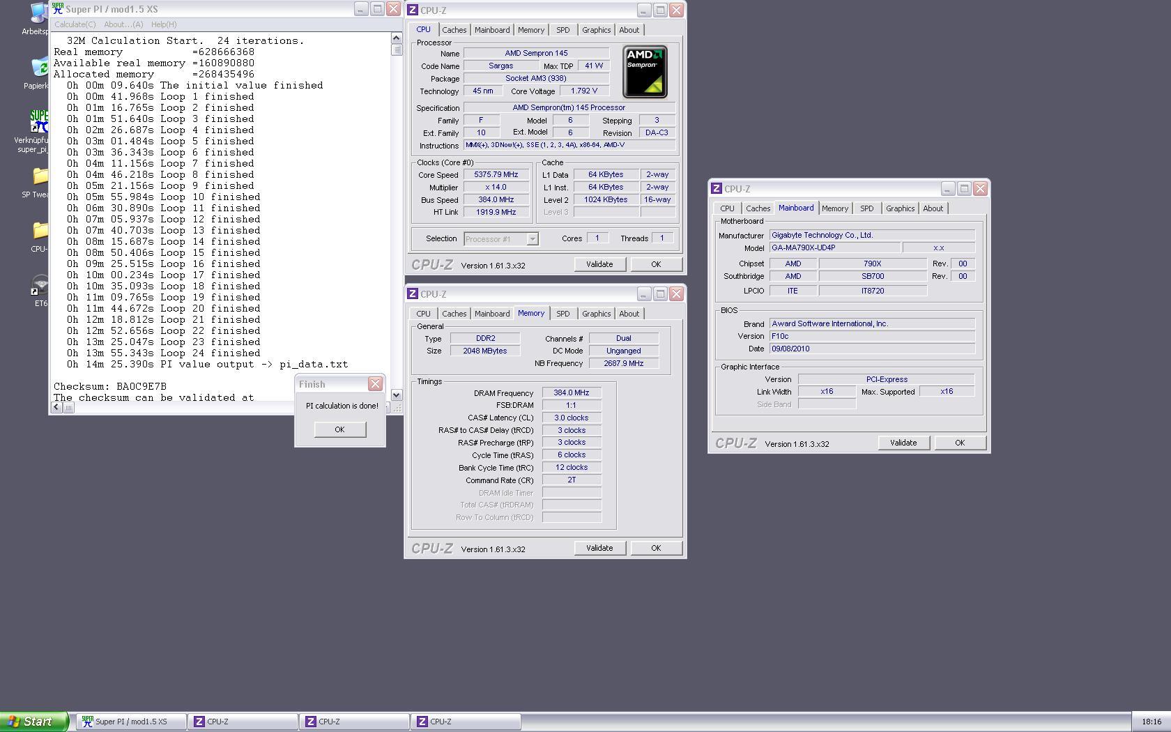Screen dimensions: 1171x732
Task: Click Validate in the Mainboard window
Action: click(903, 443)
